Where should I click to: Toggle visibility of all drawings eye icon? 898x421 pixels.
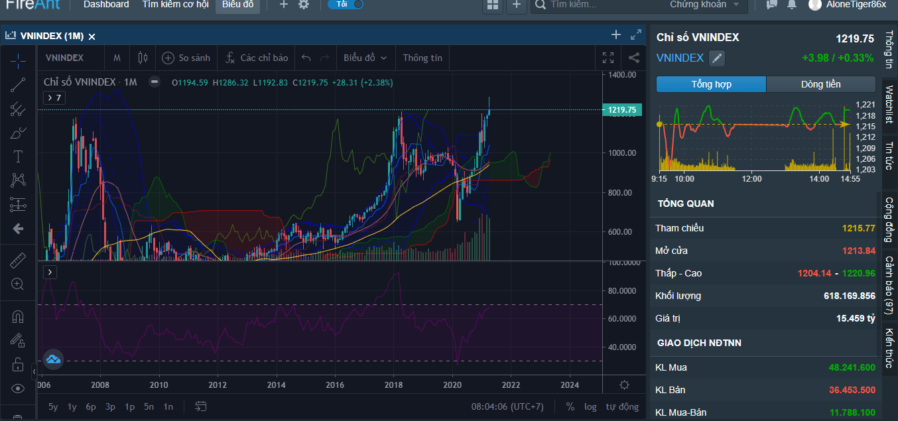[18, 389]
